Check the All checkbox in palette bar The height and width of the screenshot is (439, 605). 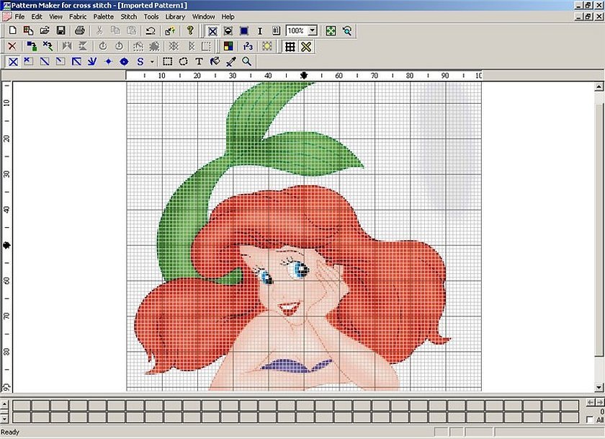590,420
